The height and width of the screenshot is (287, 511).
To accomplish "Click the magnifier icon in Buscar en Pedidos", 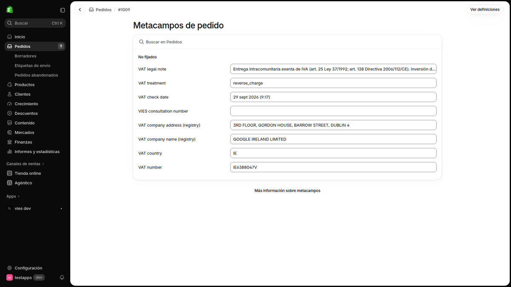I will [x=141, y=42].
